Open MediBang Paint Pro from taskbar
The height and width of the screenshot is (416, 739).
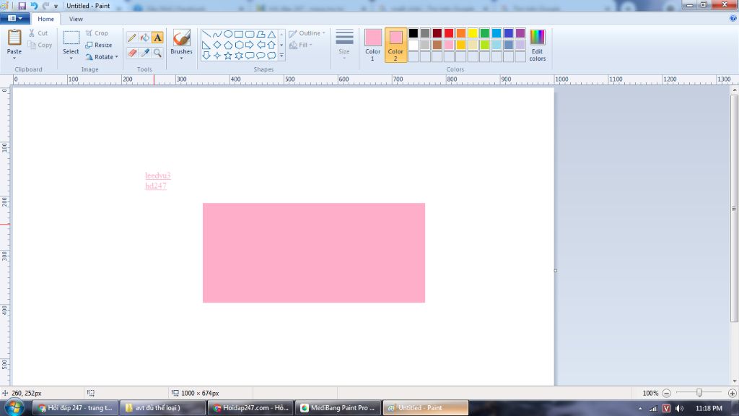tap(338, 408)
